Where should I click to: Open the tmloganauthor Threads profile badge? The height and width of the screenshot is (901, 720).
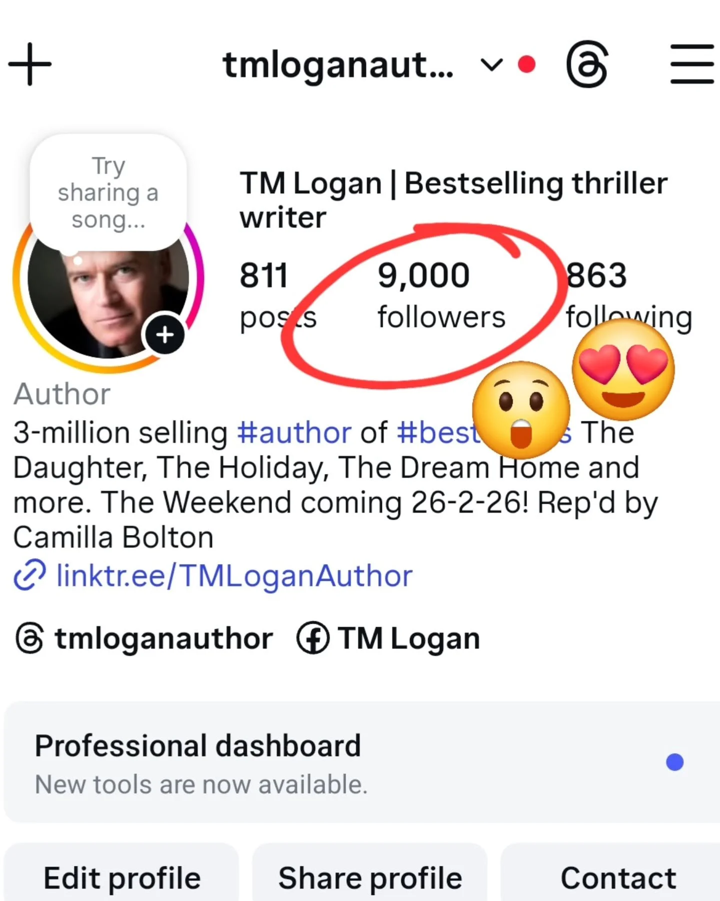pyautogui.click(x=144, y=639)
